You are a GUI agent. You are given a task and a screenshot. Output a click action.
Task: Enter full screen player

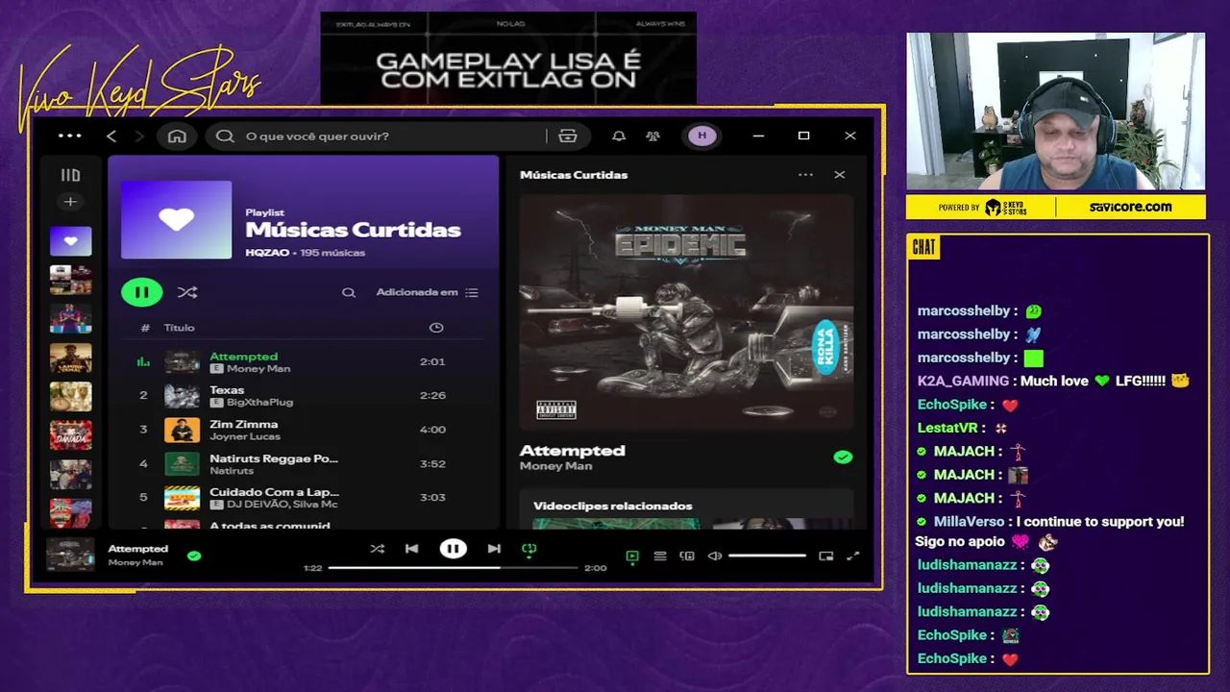pyautogui.click(x=852, y=556)
